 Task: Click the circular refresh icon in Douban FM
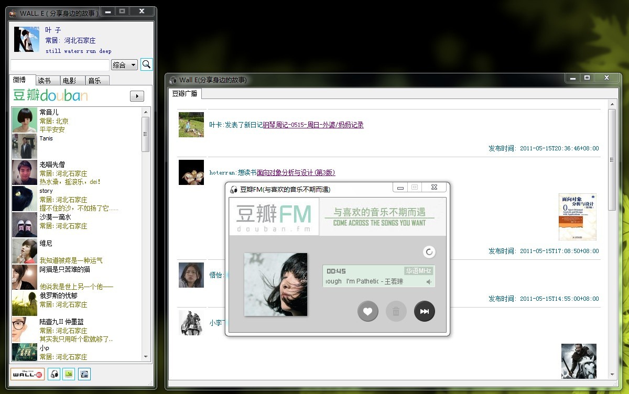[429, 252]
